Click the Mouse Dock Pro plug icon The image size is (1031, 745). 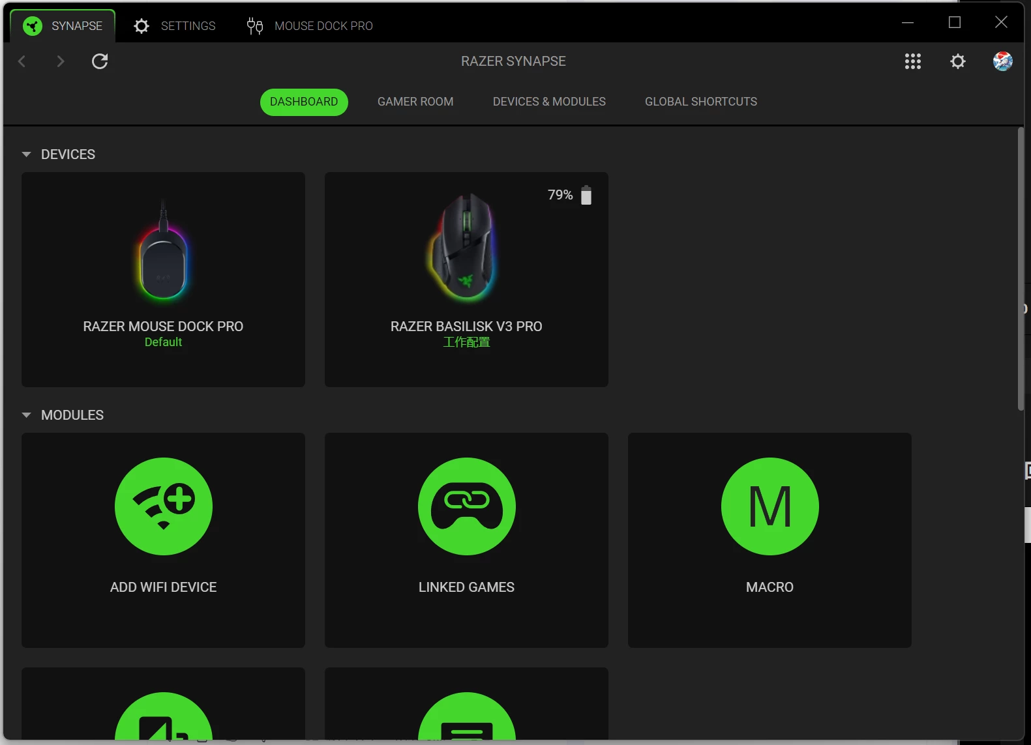tap(254, 26)
